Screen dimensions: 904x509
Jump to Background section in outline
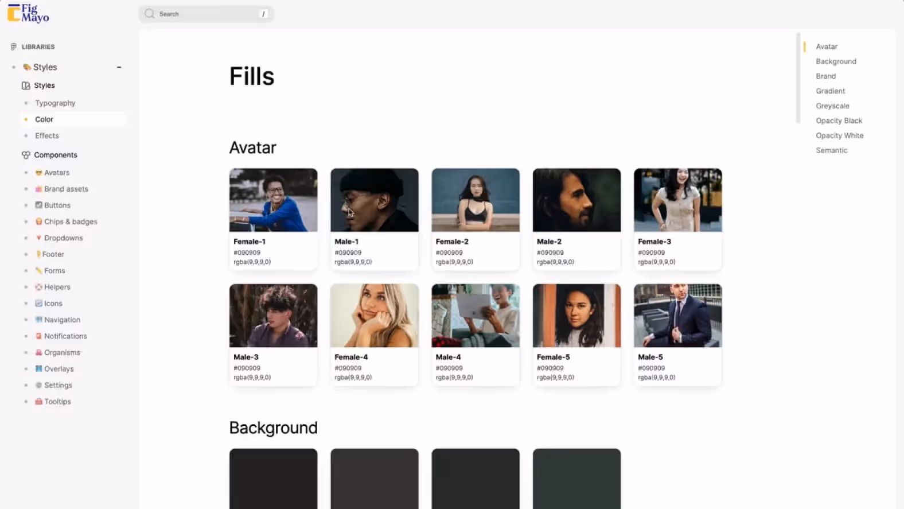(x=836, y=61)
